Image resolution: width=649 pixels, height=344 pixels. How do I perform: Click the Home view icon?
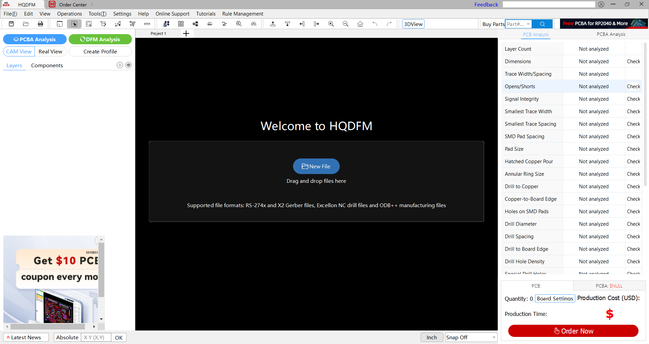click(x=360, y=24)
